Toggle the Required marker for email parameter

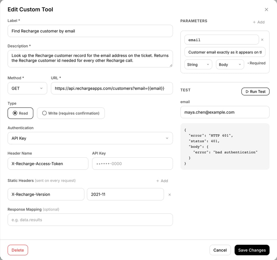pyautogui.click(x=256, y=63)
